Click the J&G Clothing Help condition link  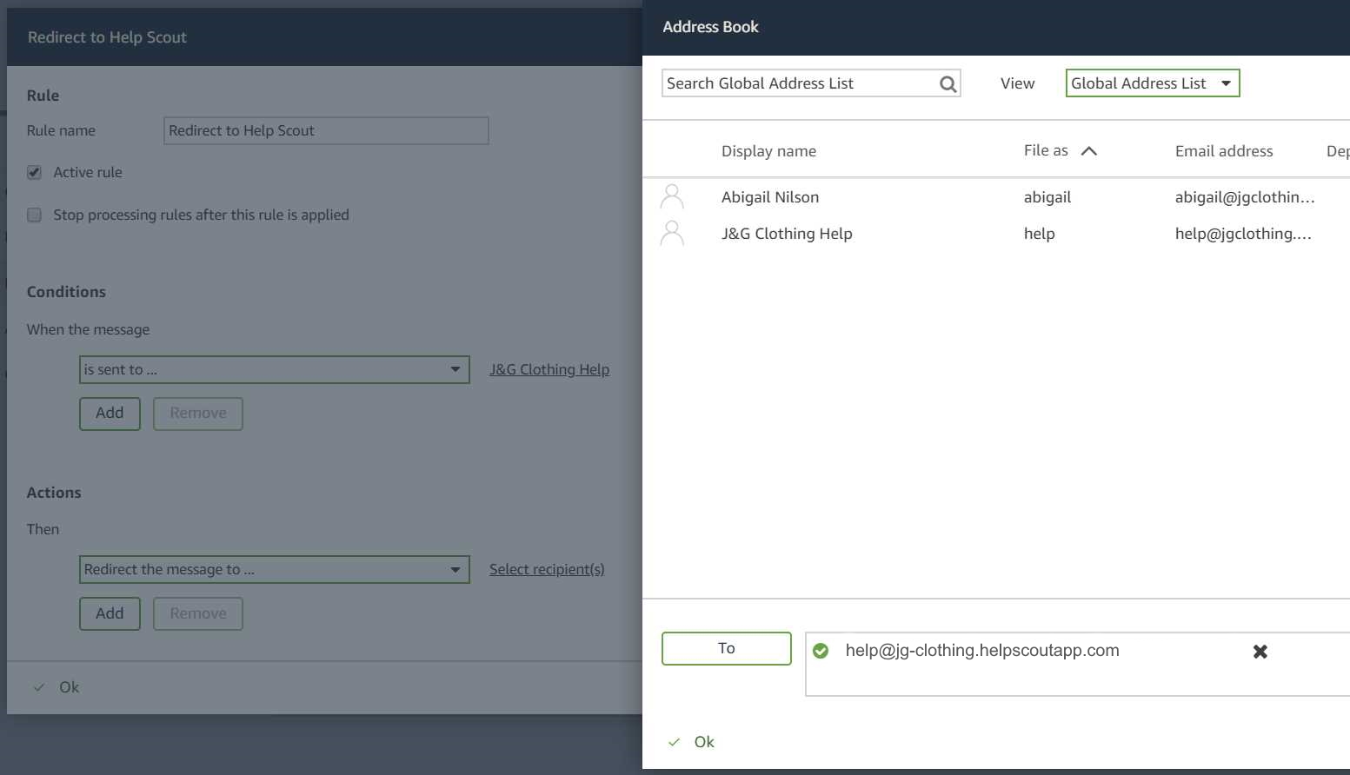(x=549, y=370)
